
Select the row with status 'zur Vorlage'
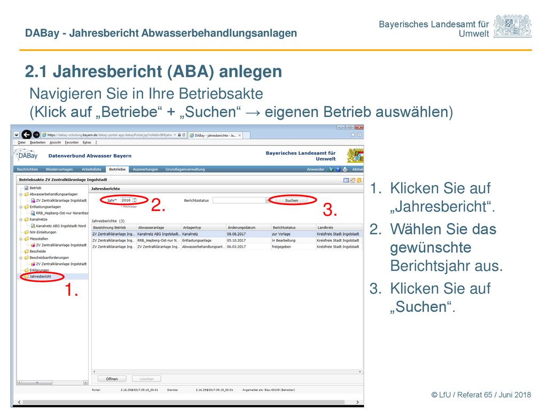point(226,234)
